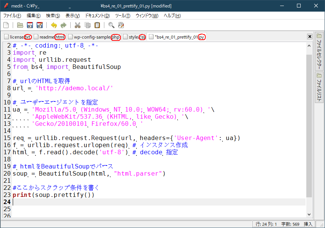This screenshot has height=228, width=325.
Task: Open the ドキュメント(D) menu
Action: pos(97,15)
